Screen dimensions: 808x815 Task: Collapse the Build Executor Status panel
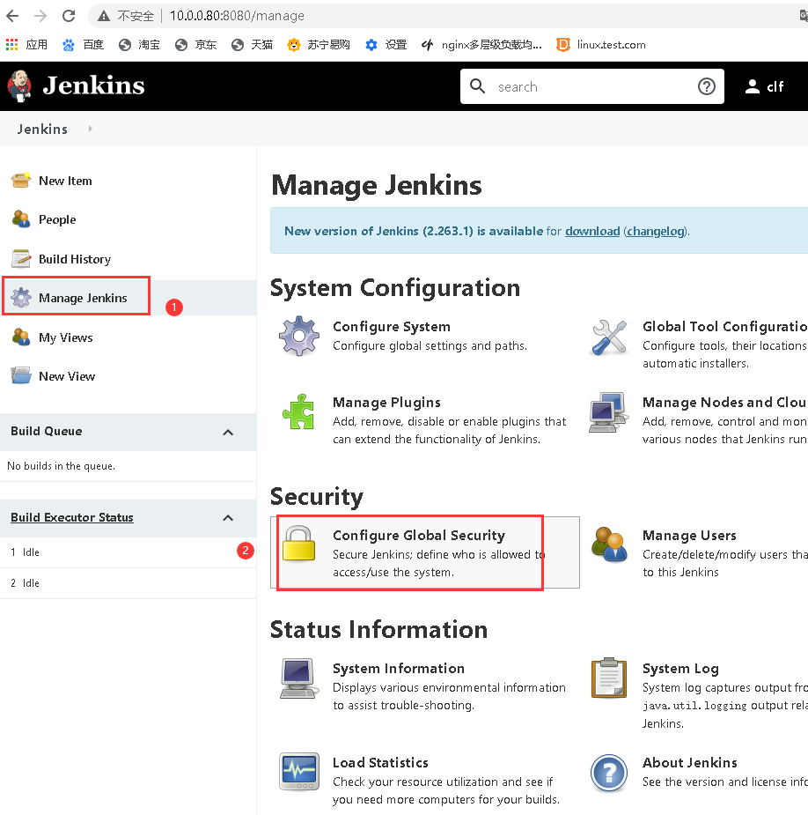click(x=228, y=518)
